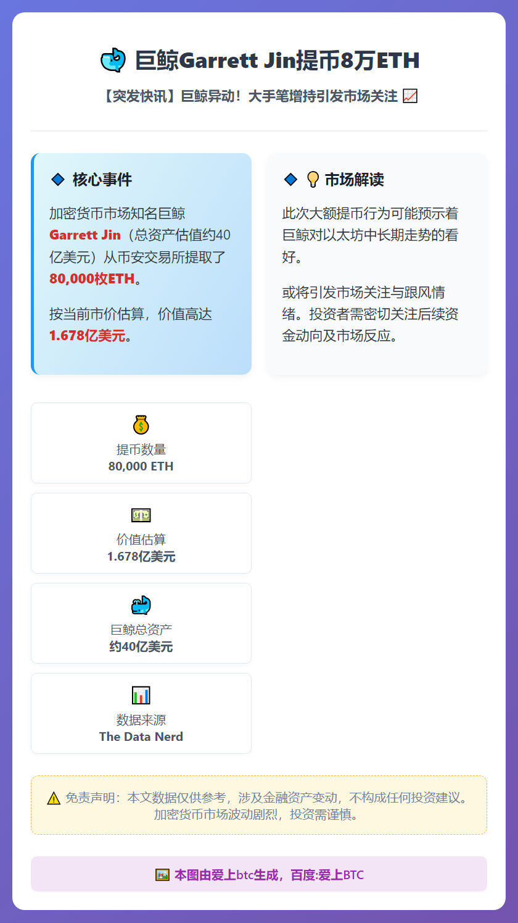Click The Data Nerd source name
This screenshot has height=923, width=518.
point(141,737)
